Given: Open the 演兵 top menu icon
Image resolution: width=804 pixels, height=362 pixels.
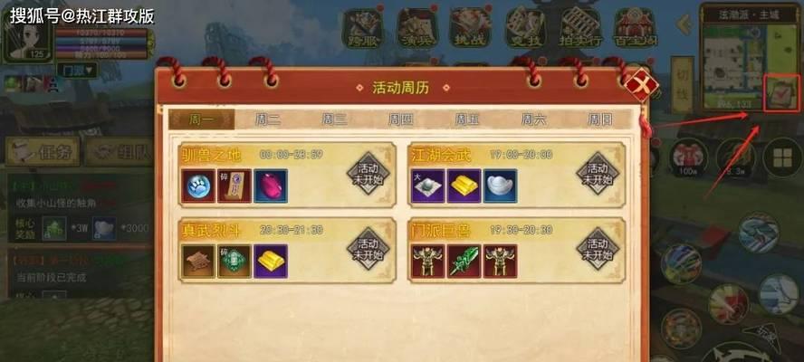Looking at the screenshot, I should (x=417, y=26).
